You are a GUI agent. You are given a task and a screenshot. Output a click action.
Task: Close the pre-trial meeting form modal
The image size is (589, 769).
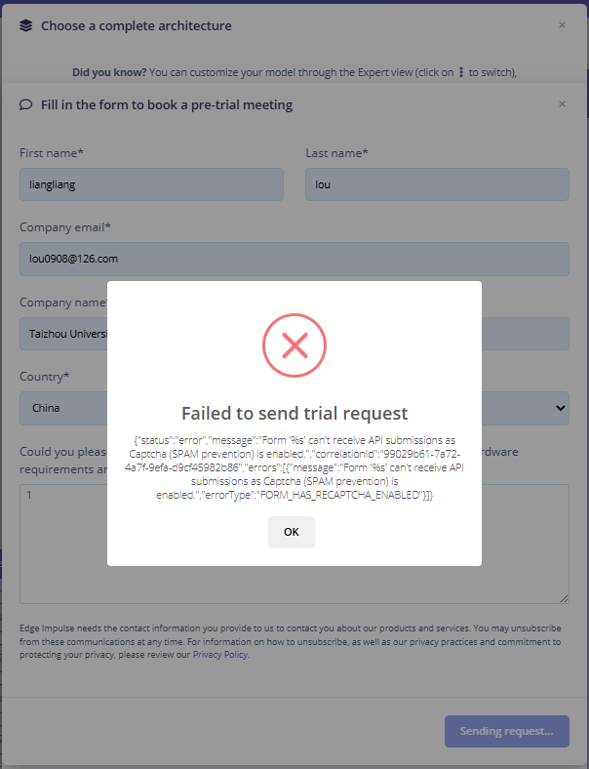(562, 103)
